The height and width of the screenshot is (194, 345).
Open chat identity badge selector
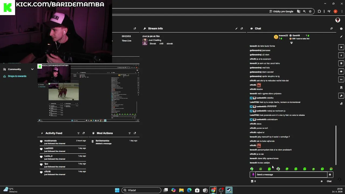click(x=253, y=175)
